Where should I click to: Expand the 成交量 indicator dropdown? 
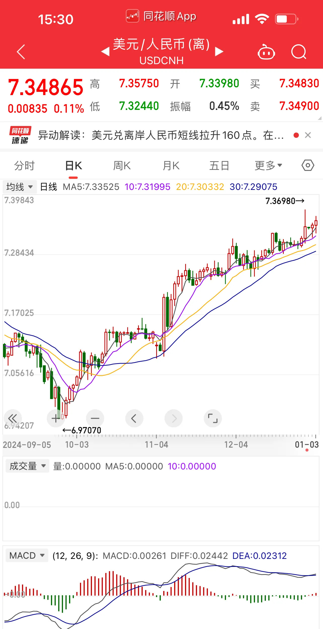(x=27, y=466)
